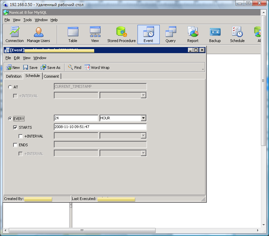Enable the ENDS checkbox
The height and width of the screenshot is (236, 269).
[x=15, y=145]
